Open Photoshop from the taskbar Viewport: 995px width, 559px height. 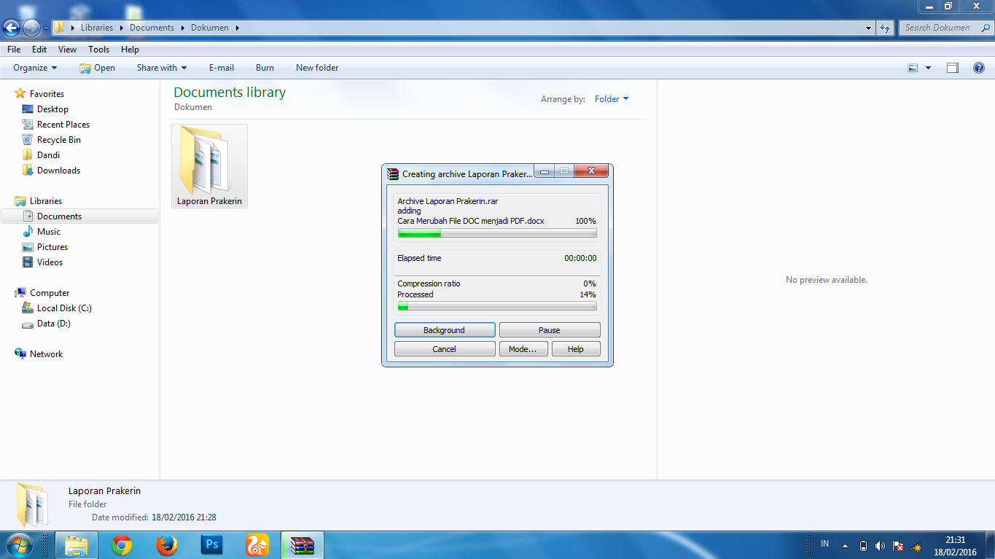point(212,545)
